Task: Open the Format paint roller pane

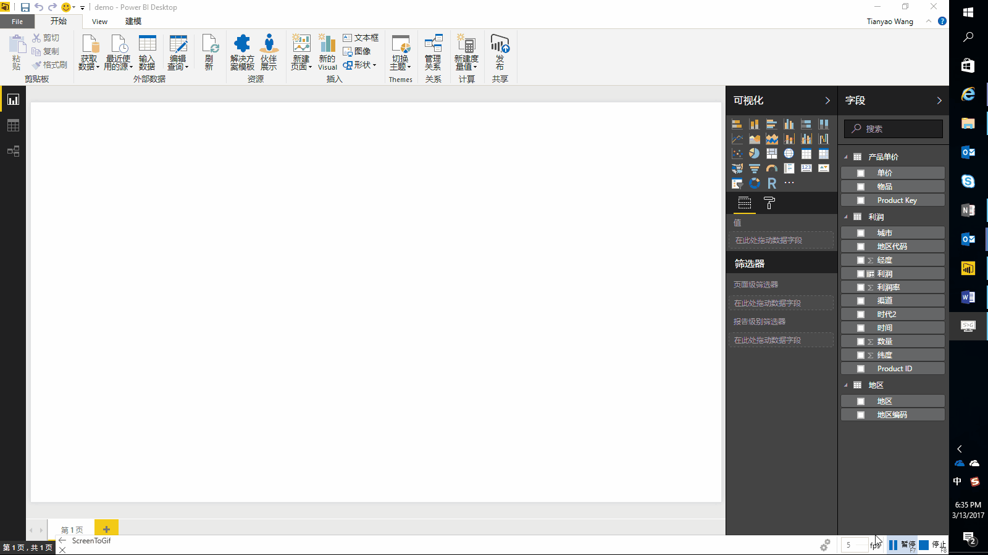Action: tap(769, 203)
